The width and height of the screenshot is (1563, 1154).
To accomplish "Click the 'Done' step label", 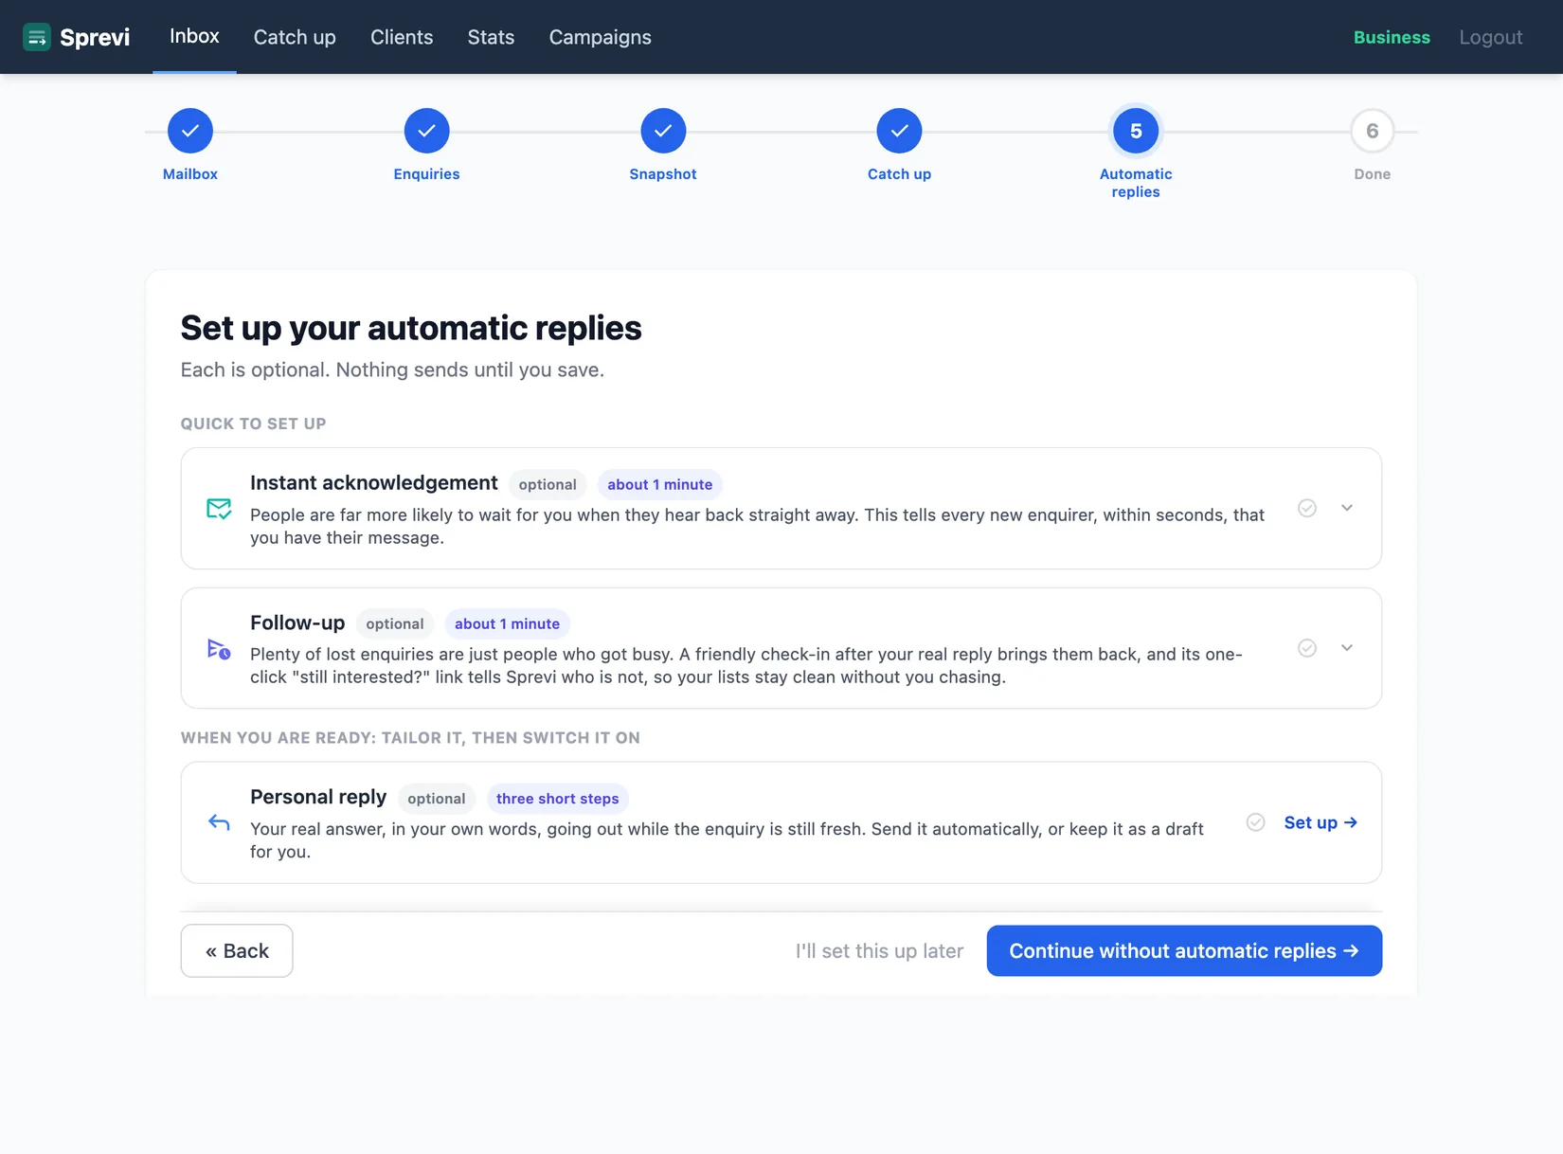I will click(1372, 174).
